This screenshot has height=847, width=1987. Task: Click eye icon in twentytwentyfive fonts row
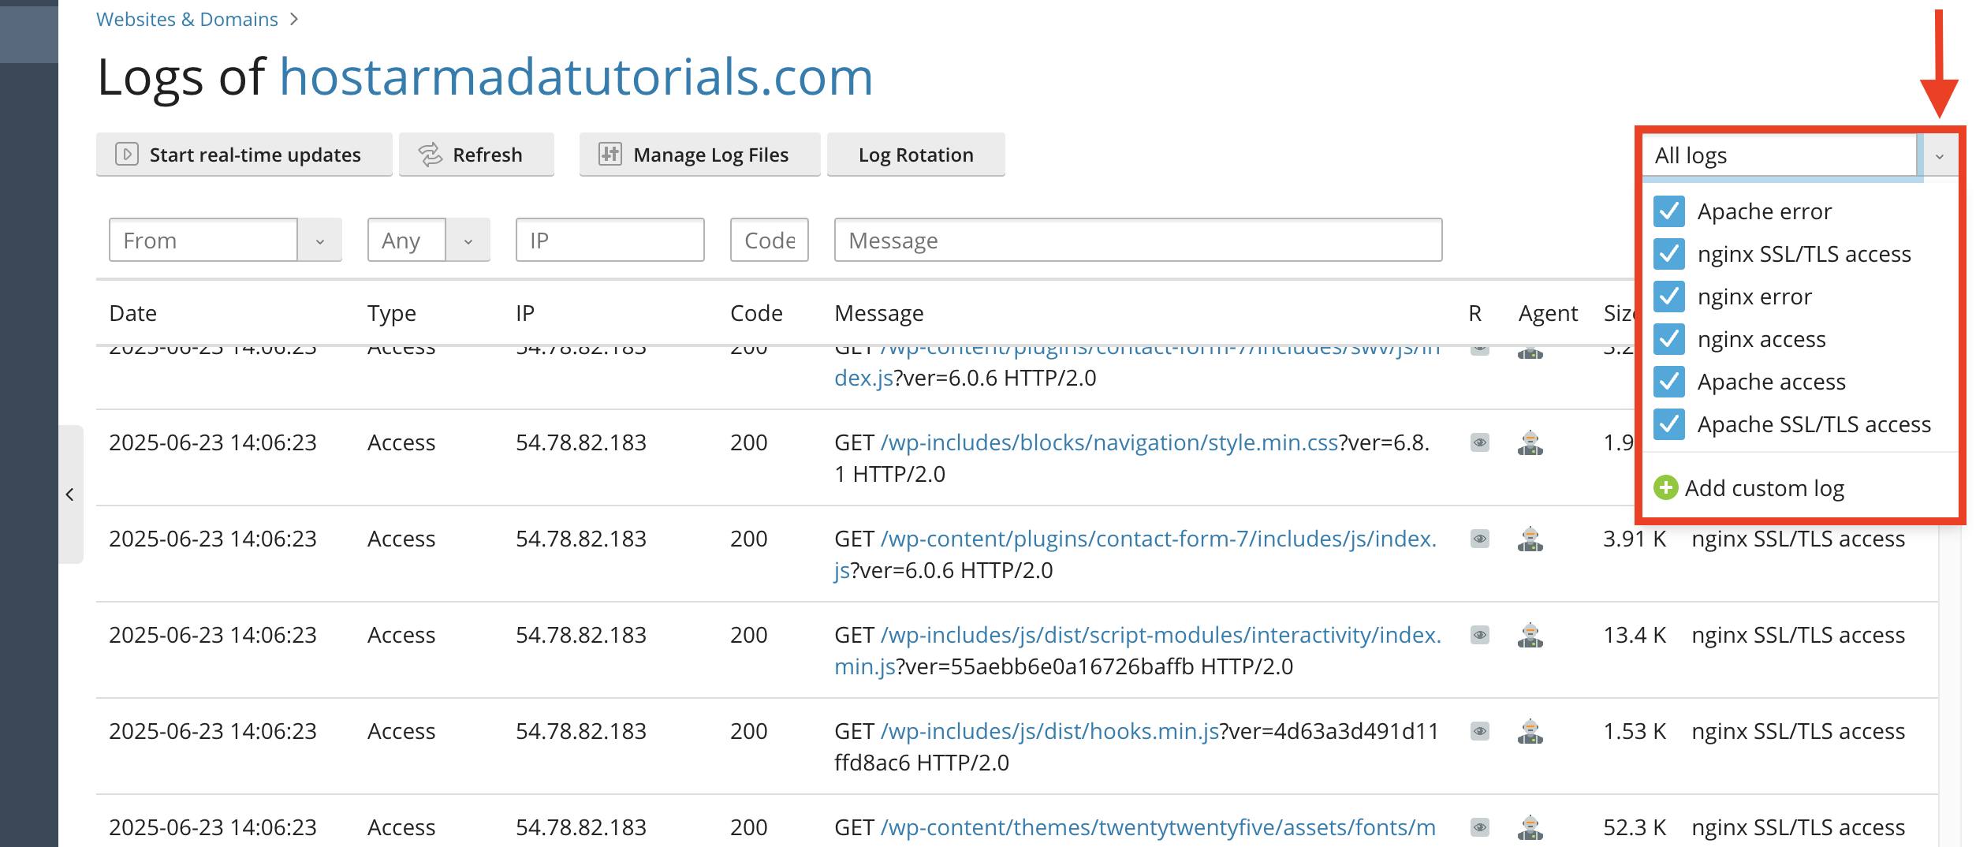point(1480,827)
